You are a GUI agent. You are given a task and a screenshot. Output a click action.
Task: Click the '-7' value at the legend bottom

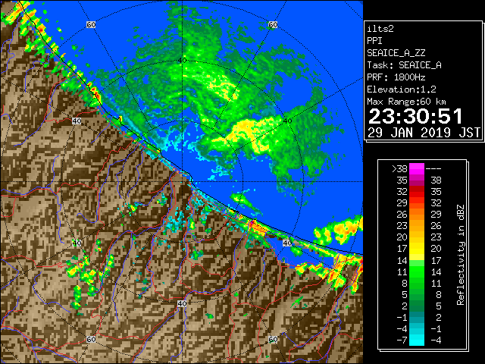click(x=402, y=340)
